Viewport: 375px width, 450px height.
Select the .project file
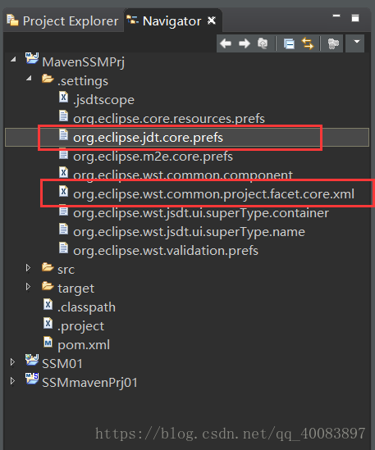(80, 326)
